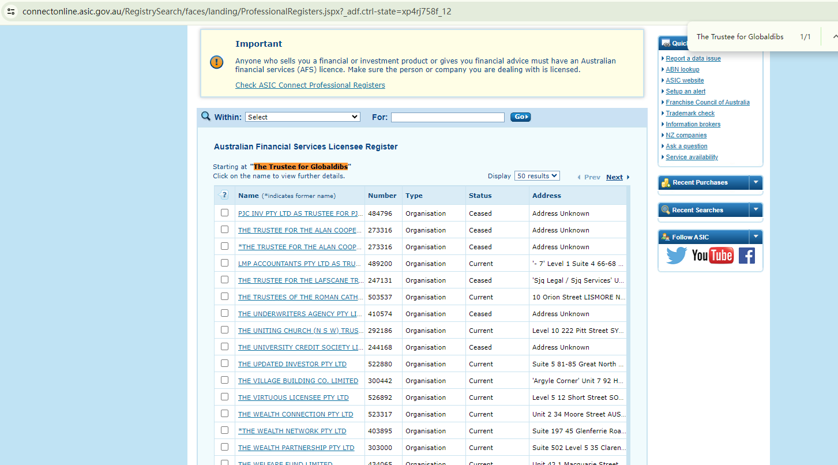Expand the Recent Searches panel arrow
838x465 pixels.
click(x=756, y=210)
